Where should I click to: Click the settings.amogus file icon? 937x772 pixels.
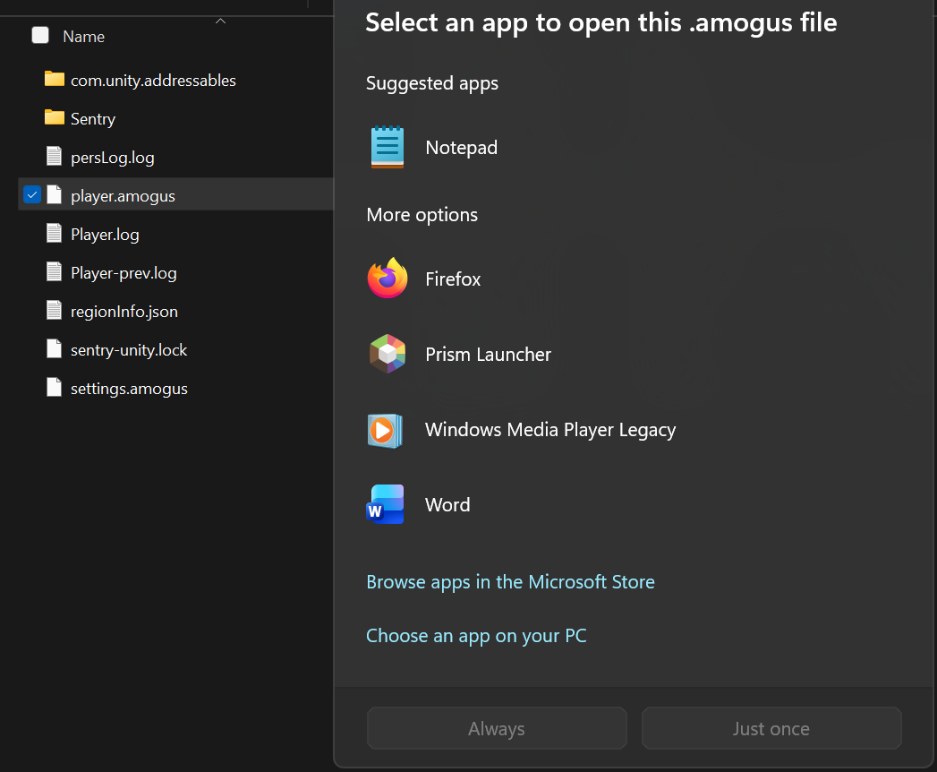point(55,387)
